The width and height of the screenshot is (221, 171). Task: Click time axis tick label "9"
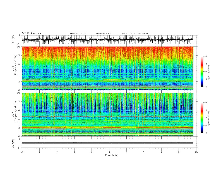[179, 152]
